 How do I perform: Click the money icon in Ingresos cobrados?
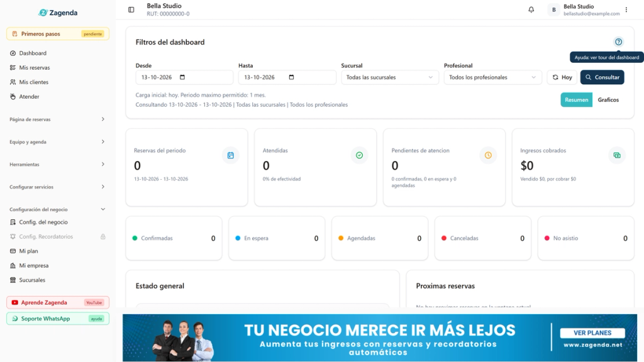coord(617,155)
